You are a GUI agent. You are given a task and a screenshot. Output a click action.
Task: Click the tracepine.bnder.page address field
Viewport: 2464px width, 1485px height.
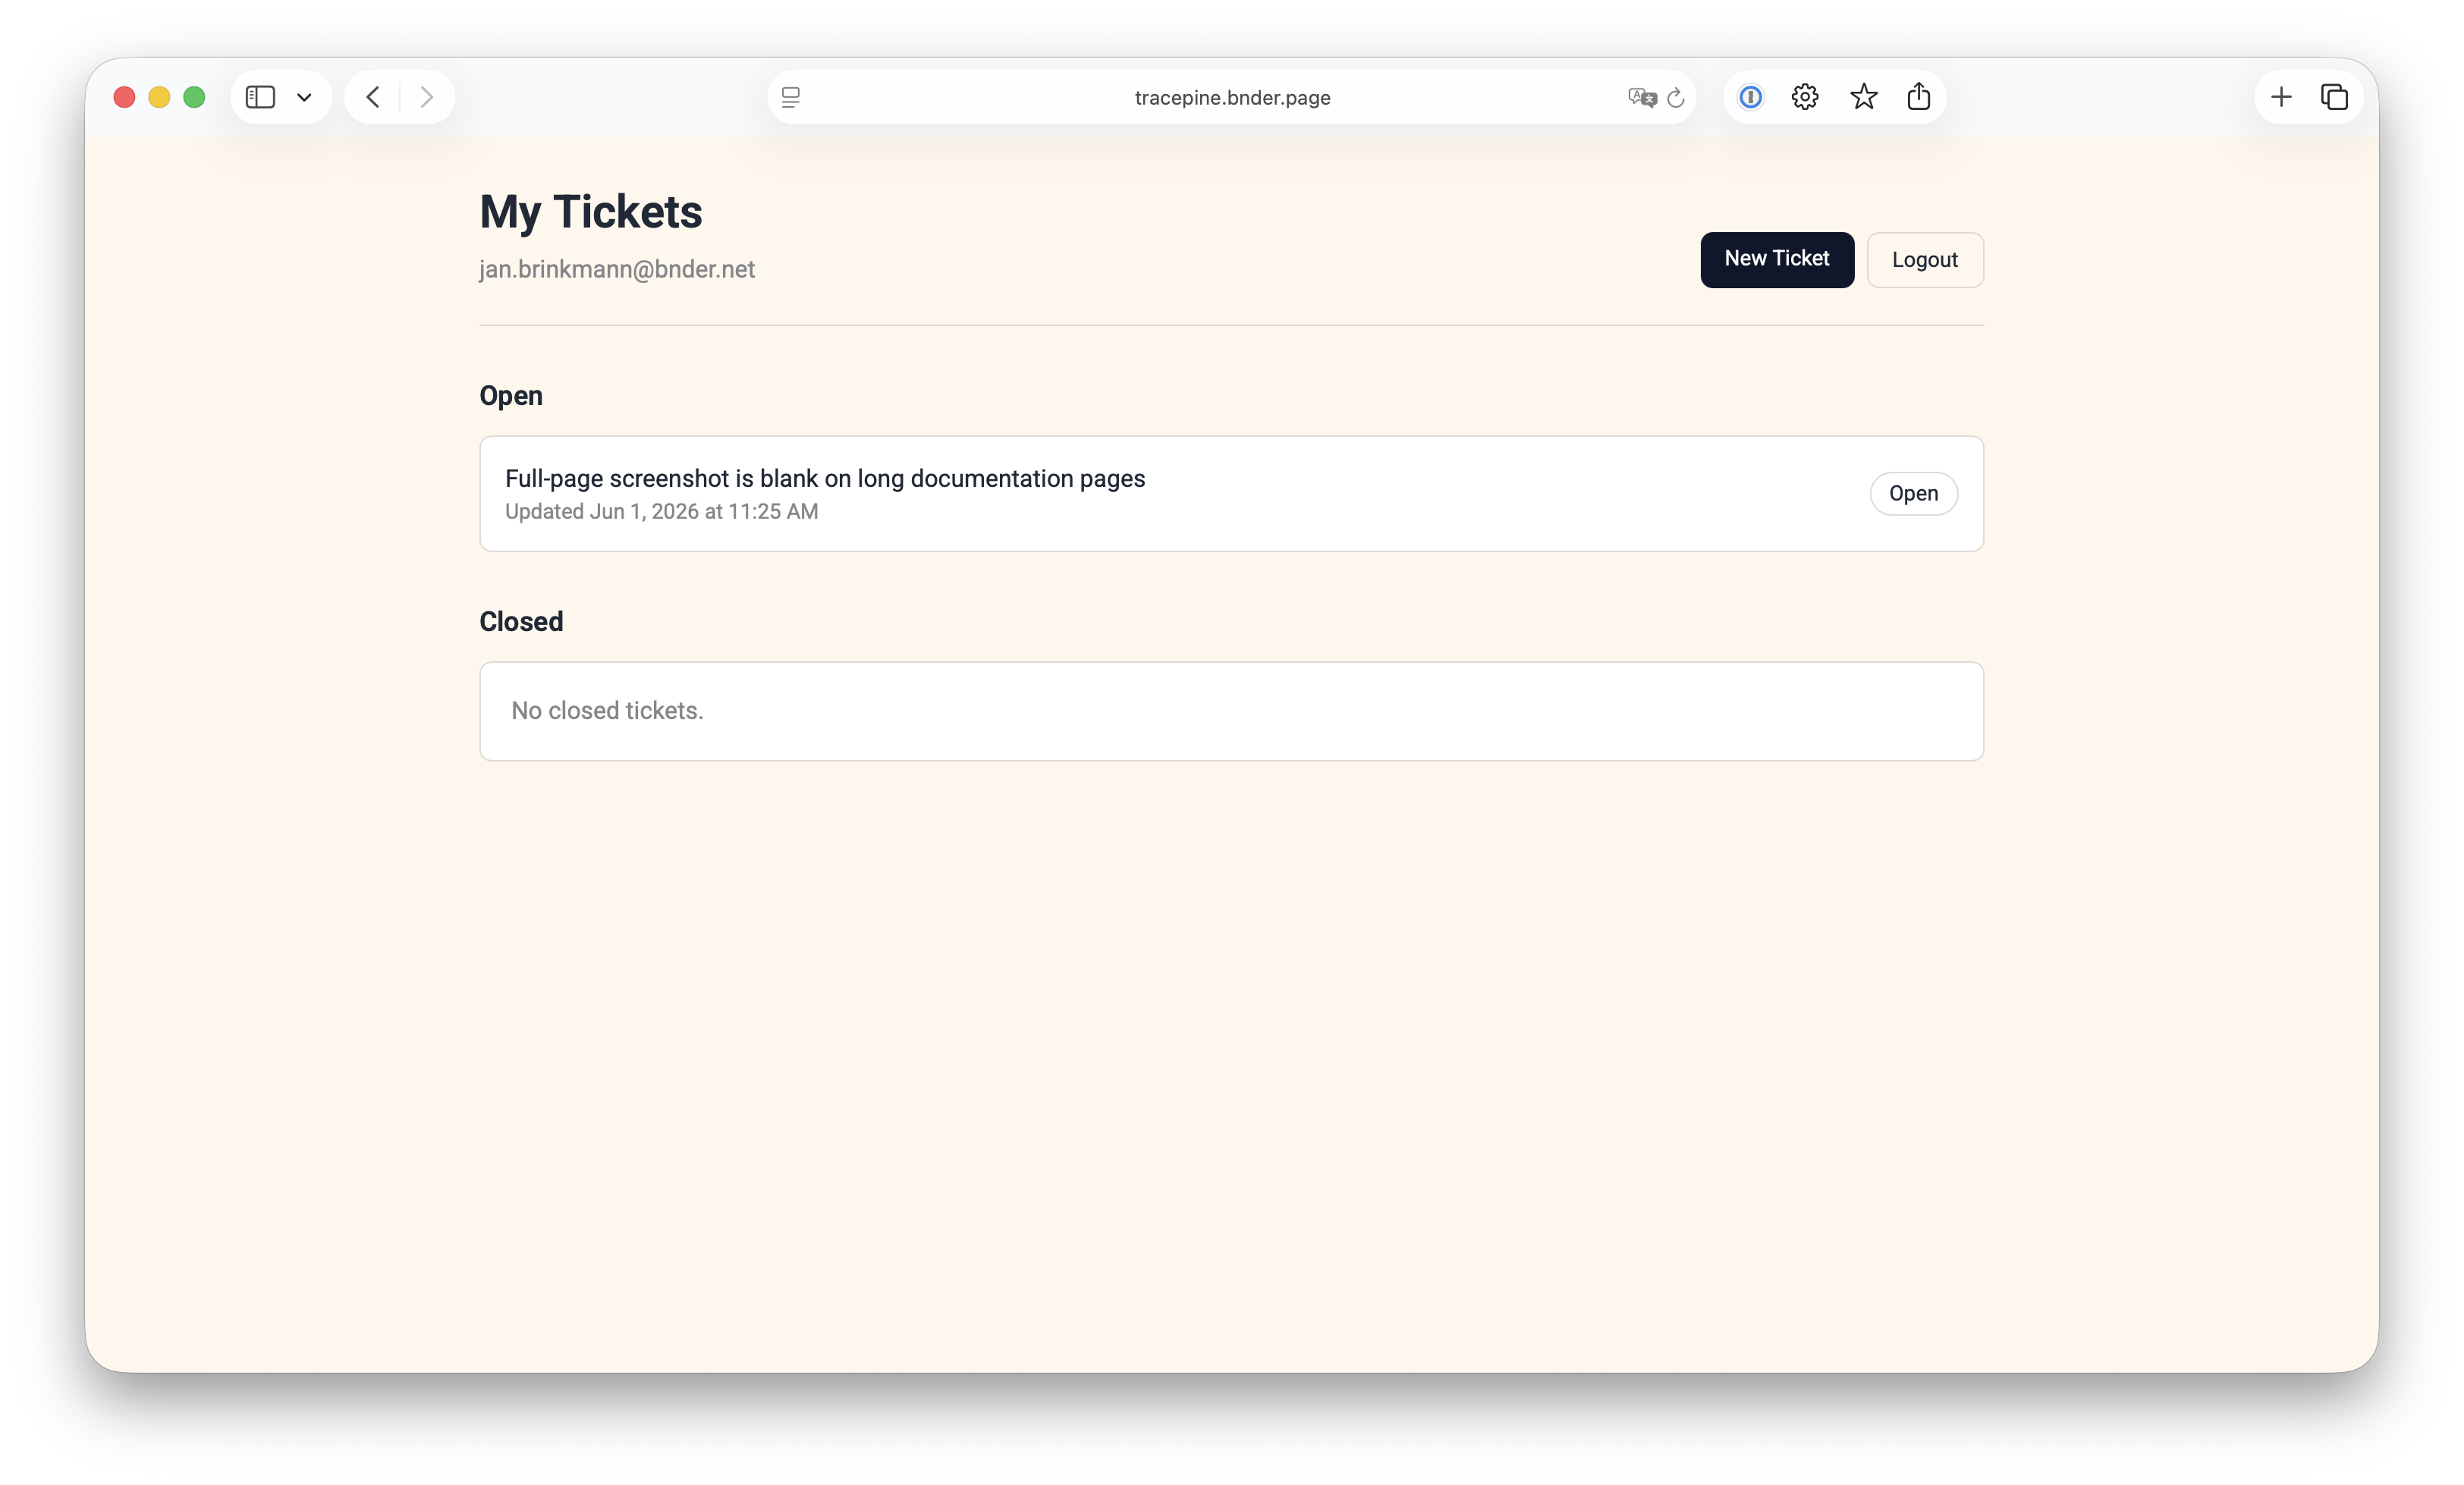tap(1231, 97)
